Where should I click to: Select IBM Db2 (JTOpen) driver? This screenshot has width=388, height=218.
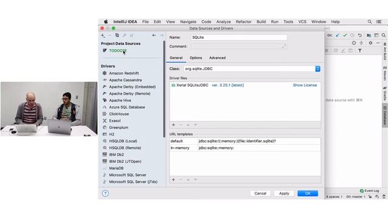[125, 162]
